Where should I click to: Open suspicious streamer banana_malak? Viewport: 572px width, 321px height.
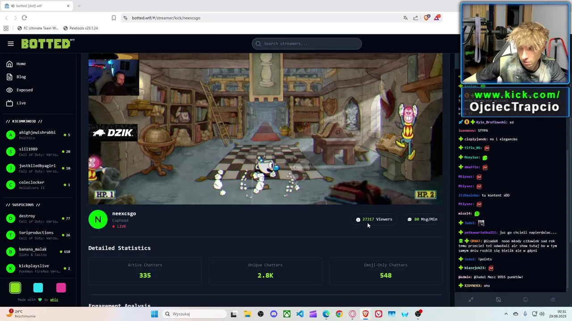tap(38, 251)
